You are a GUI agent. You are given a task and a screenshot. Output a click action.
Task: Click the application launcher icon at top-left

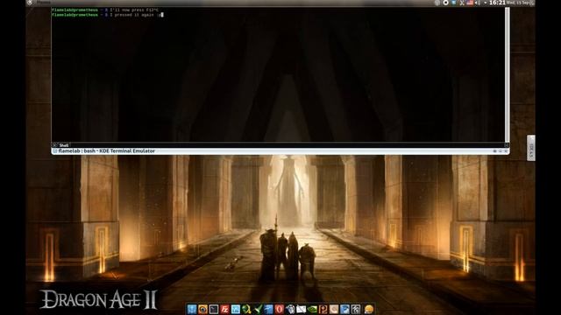[30, 3]
